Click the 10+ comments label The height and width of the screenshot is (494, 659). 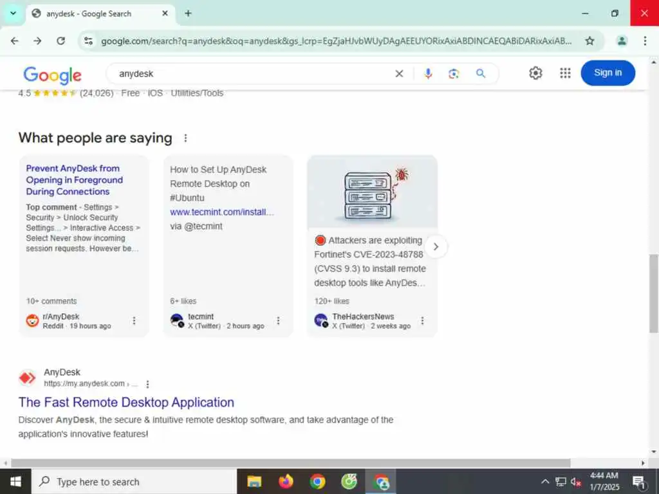click(x=51, y=301)
